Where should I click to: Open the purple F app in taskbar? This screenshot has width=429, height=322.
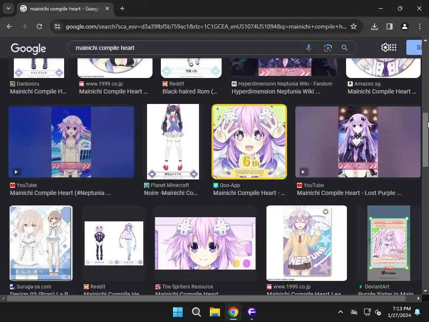[252, 312]
